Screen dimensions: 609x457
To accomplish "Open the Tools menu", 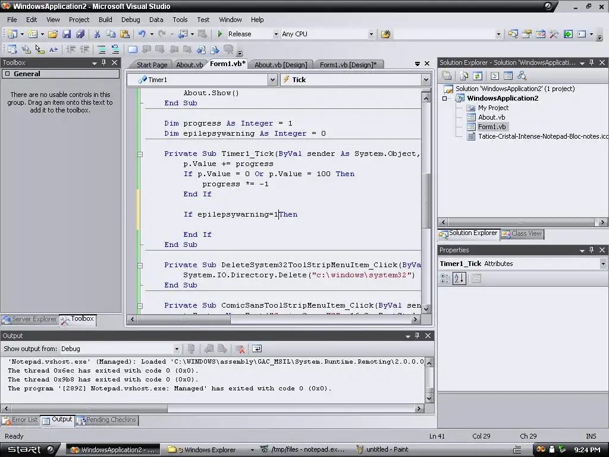I will click(x=180, y=20).
